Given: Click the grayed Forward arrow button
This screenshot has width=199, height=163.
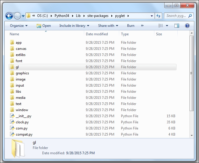Looking at the screenshot, I should click(x=17, y=16).
